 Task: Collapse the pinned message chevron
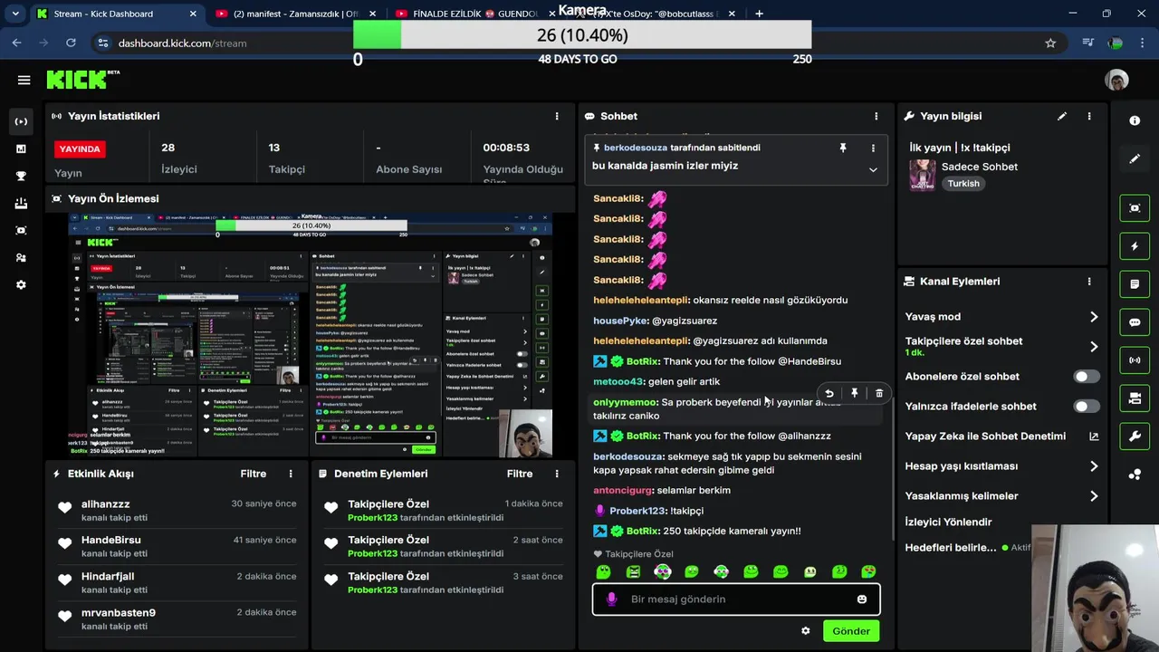click(x=873, y=169)
